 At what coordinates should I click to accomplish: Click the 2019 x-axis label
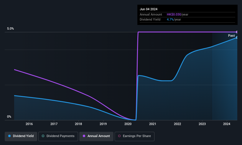(x=103, y=124)
